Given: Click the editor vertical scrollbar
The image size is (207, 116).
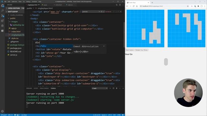Looking at the screenshot, I should click(124, 35).
